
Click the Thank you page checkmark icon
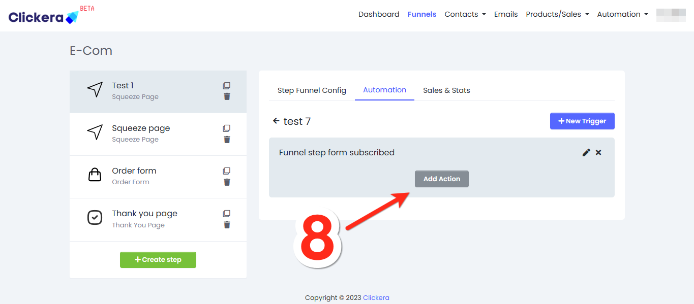[95, 218]
